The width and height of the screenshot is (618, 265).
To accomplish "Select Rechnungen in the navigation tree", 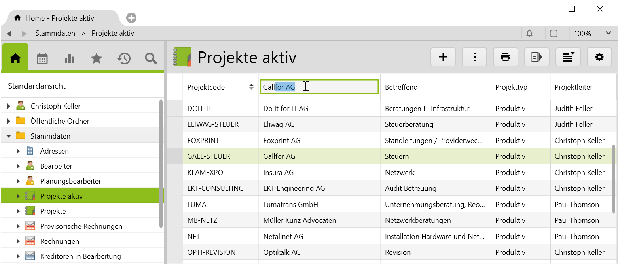I will pos(59,241).
